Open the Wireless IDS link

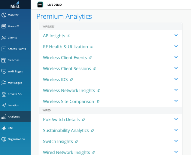click(55, 80)
